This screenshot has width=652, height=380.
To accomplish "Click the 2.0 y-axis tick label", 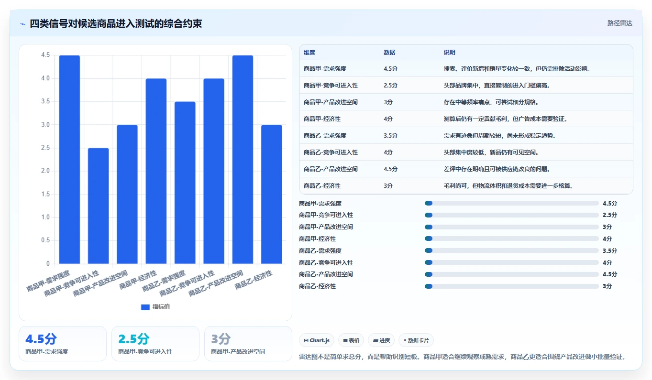I will [x=46, y=171].
